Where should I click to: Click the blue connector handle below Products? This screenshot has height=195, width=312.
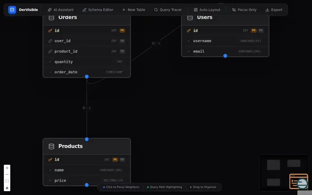point(87,185)
